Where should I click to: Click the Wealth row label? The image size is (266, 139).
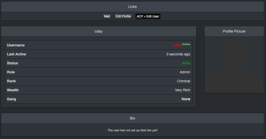[x=13, y=90]
